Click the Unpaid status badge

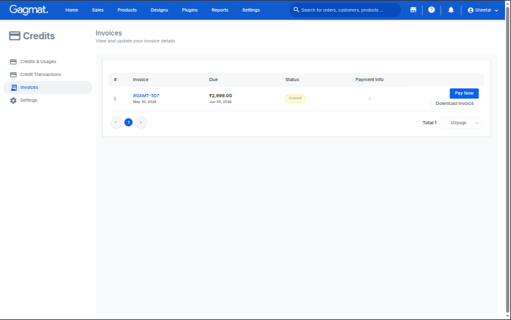(295, 99)
